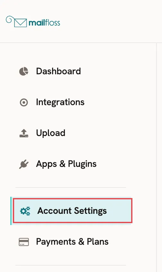162x272 pixels.
Task: Open the Apps & Plugins plug icon
Action: 24,164
